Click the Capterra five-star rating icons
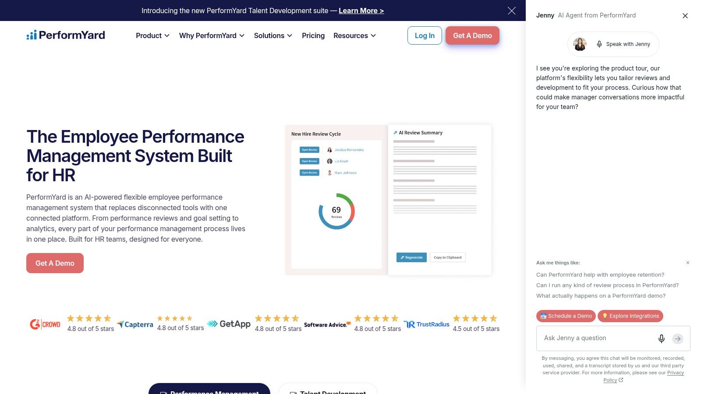This screenshot has width=701, height=394. [175, 318]
